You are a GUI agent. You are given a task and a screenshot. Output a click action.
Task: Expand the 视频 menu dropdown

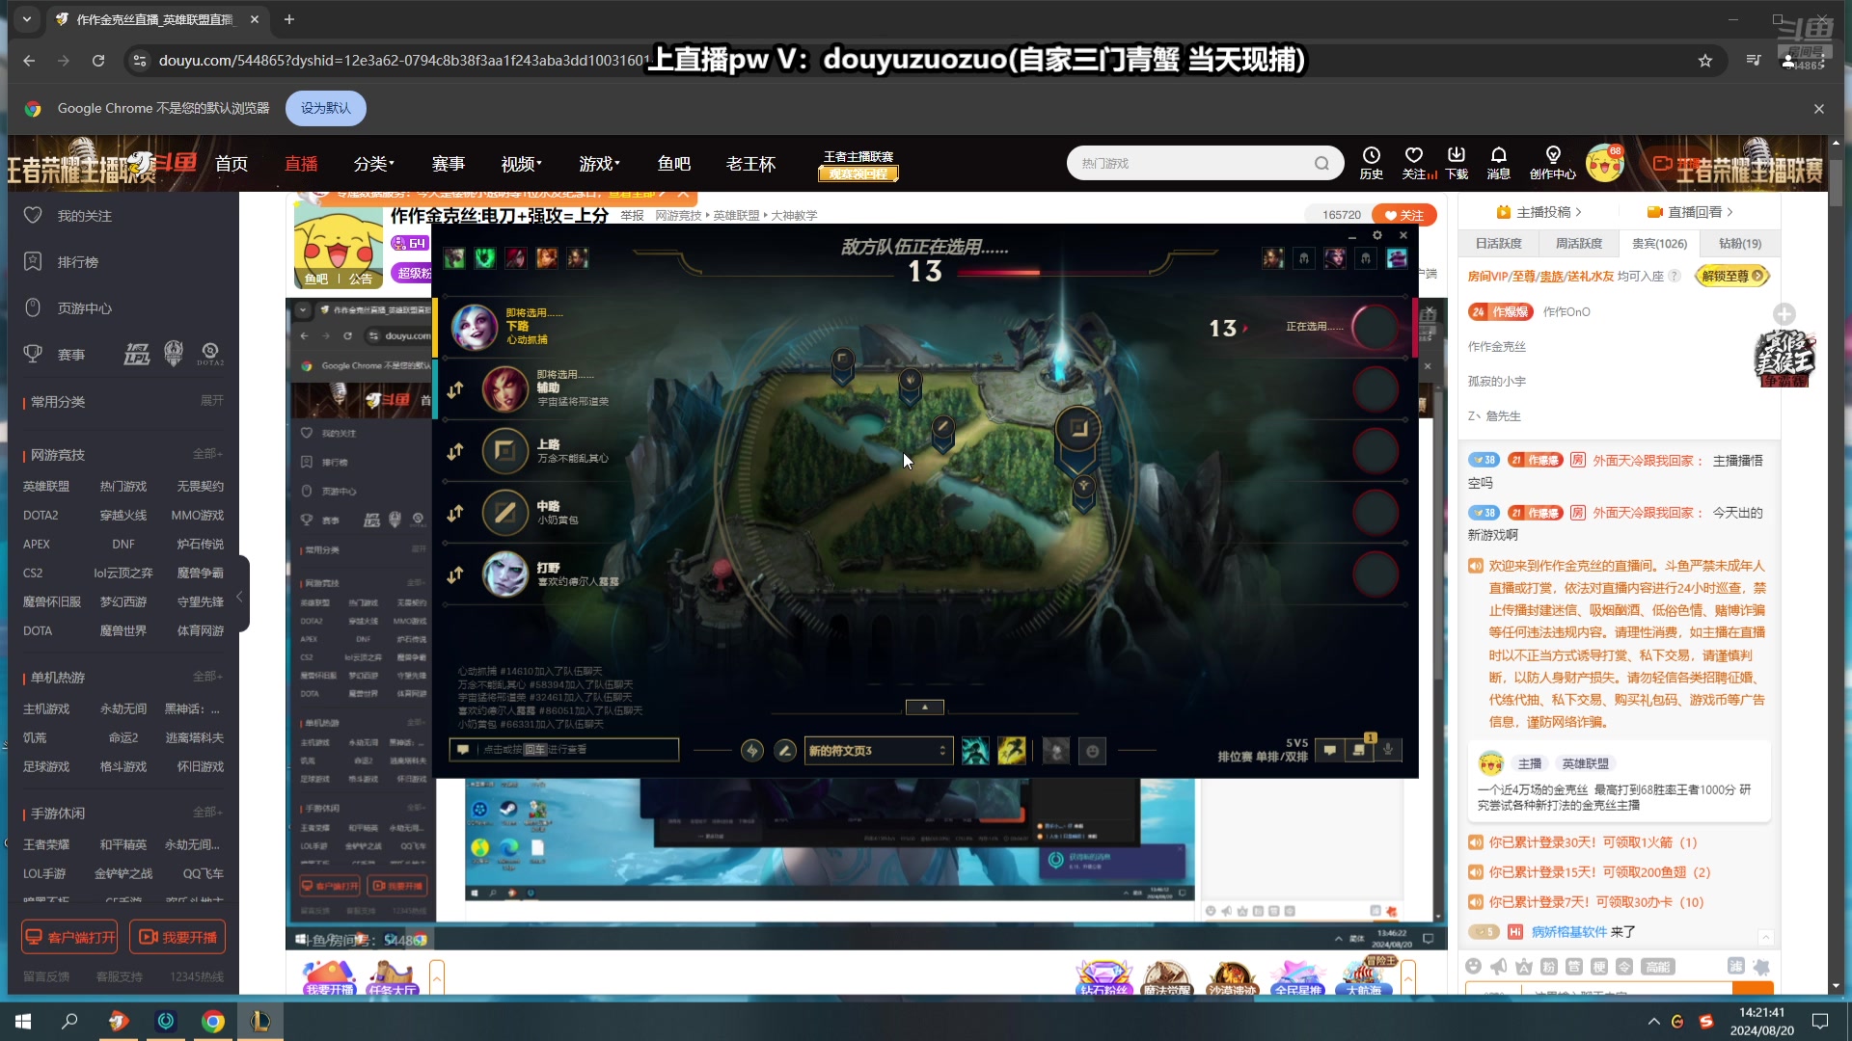[522, 164]
